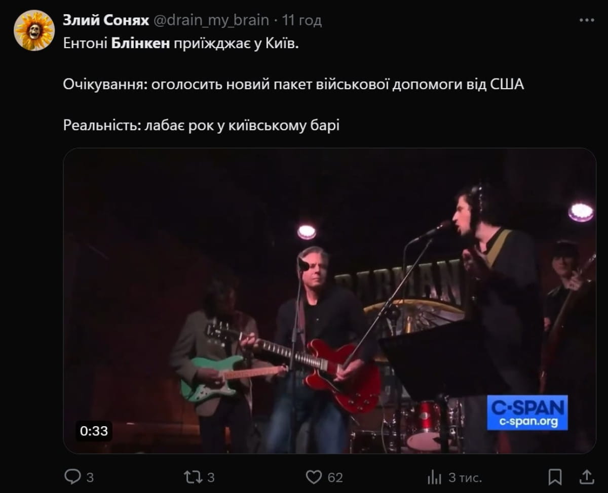Visit the @drain_my_brain handle link
608x493 pixels.
(x=211, y=20)
